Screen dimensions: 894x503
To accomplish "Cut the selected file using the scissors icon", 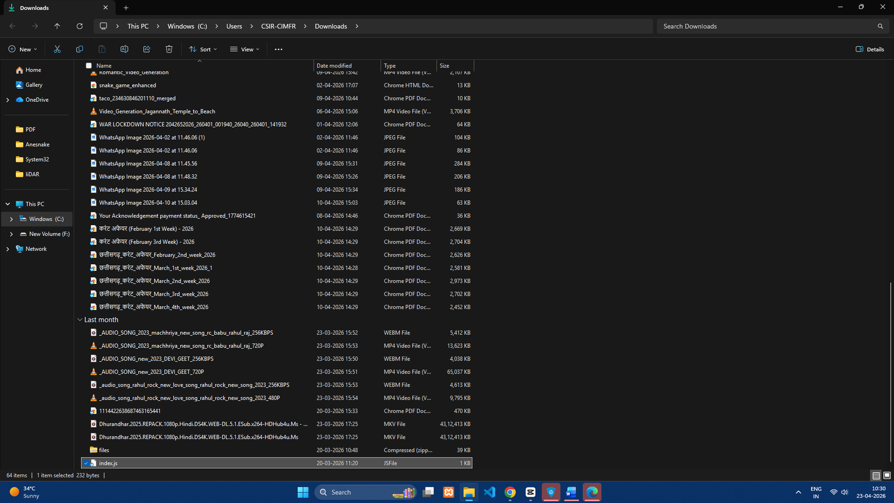I will tap(57, 49).
